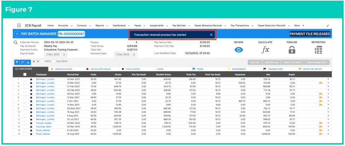
Task: Open the Assignments nav item
Action: click(157, 25)
